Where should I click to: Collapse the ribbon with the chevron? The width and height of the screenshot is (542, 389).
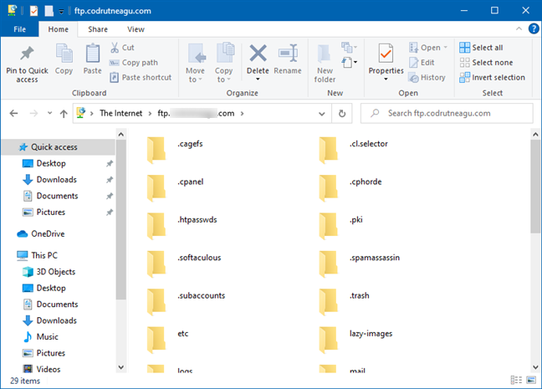(x=519, y=28)
